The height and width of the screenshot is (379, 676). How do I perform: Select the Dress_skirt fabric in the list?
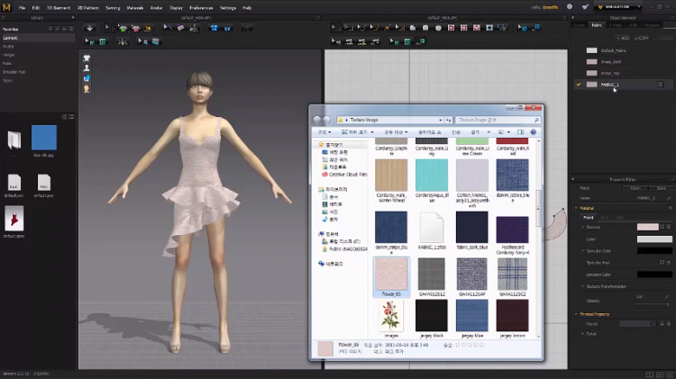click(x=610, y=61)
